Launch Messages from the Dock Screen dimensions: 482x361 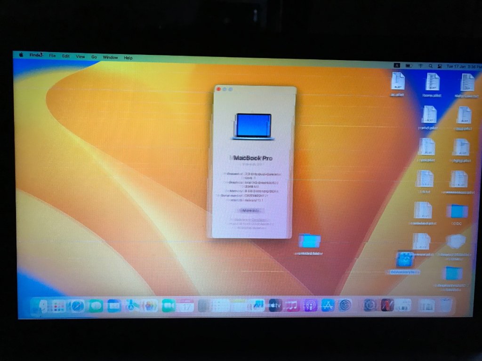(x=96, y=306)
